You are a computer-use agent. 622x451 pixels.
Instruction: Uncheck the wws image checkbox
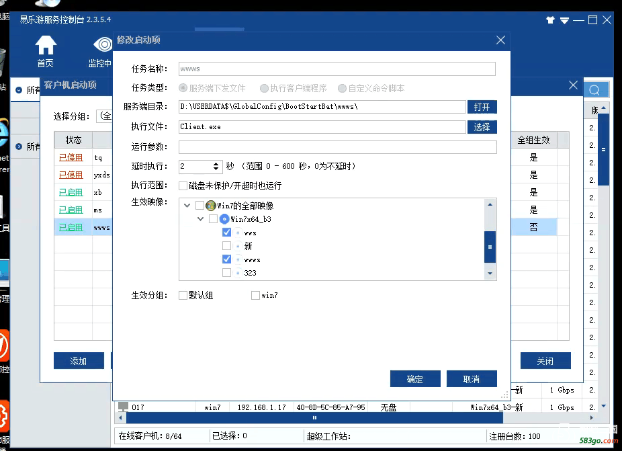click(226, 233)
